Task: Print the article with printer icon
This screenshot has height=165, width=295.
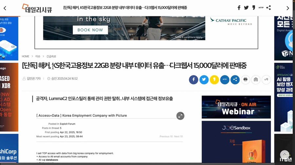Action: [x=245, y=80]
